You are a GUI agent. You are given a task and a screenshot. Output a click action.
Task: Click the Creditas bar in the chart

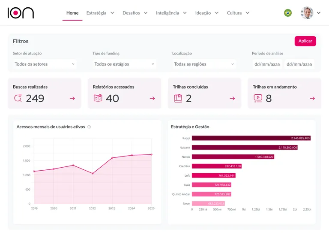coord(217,166)
